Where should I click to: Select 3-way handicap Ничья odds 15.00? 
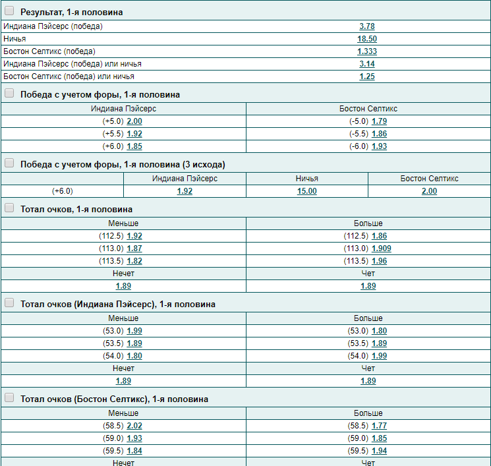pos(307,191)
